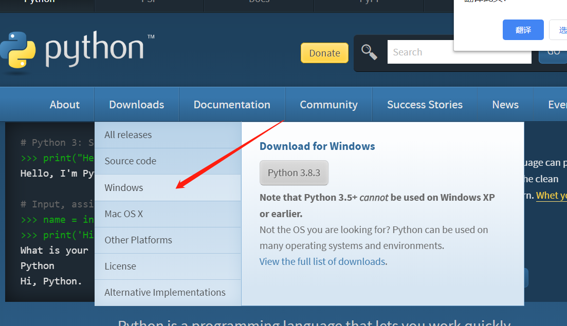Viewport: 567px width, 326px height.
Task: Open the About menu
Action: 65,104
